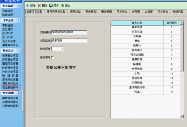This screenshot has height=127, width=187.
Task: Click the 类别编码 input field
Action: 69,32
